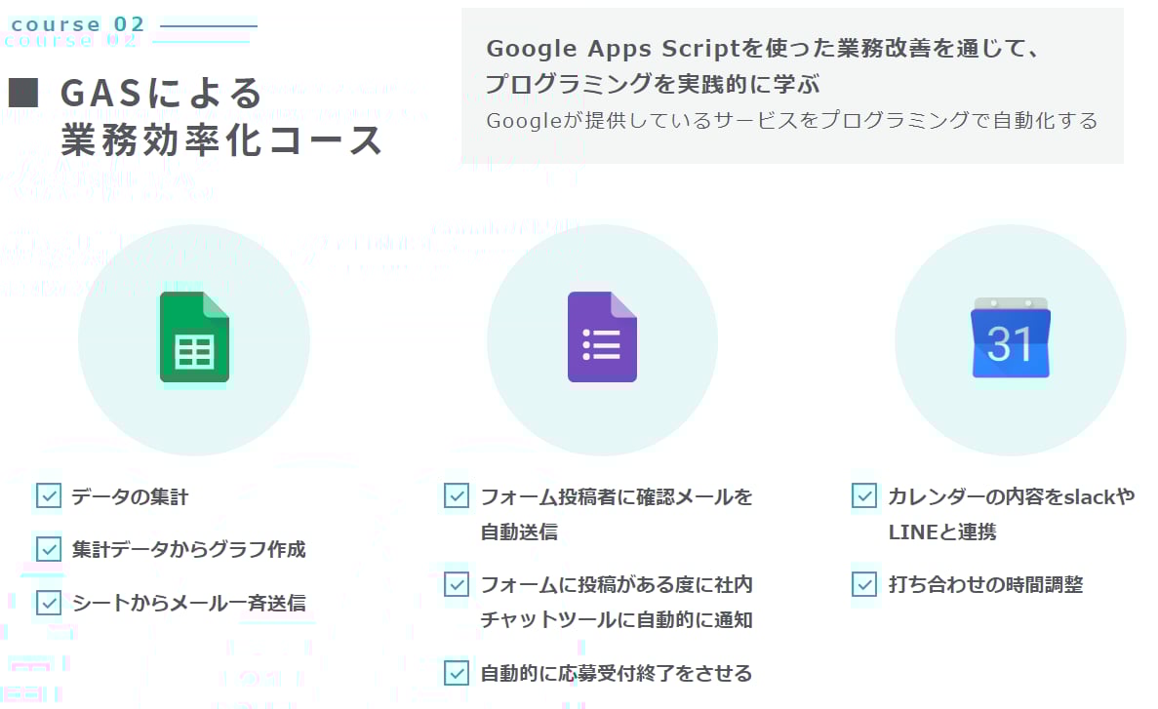Tick the 打ち合わせの時間調整 checkbox
1158x709 pixels.
click(864, 584)
